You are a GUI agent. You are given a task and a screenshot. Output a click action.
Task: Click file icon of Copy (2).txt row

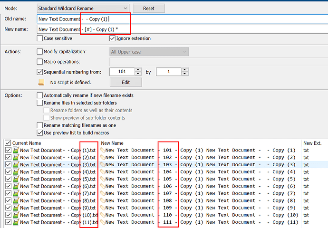16,157
